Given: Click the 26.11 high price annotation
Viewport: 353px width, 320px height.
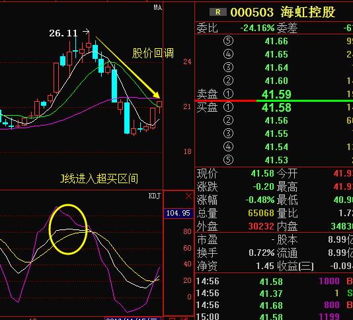Looking at the screenshot, I should point(63,33).
